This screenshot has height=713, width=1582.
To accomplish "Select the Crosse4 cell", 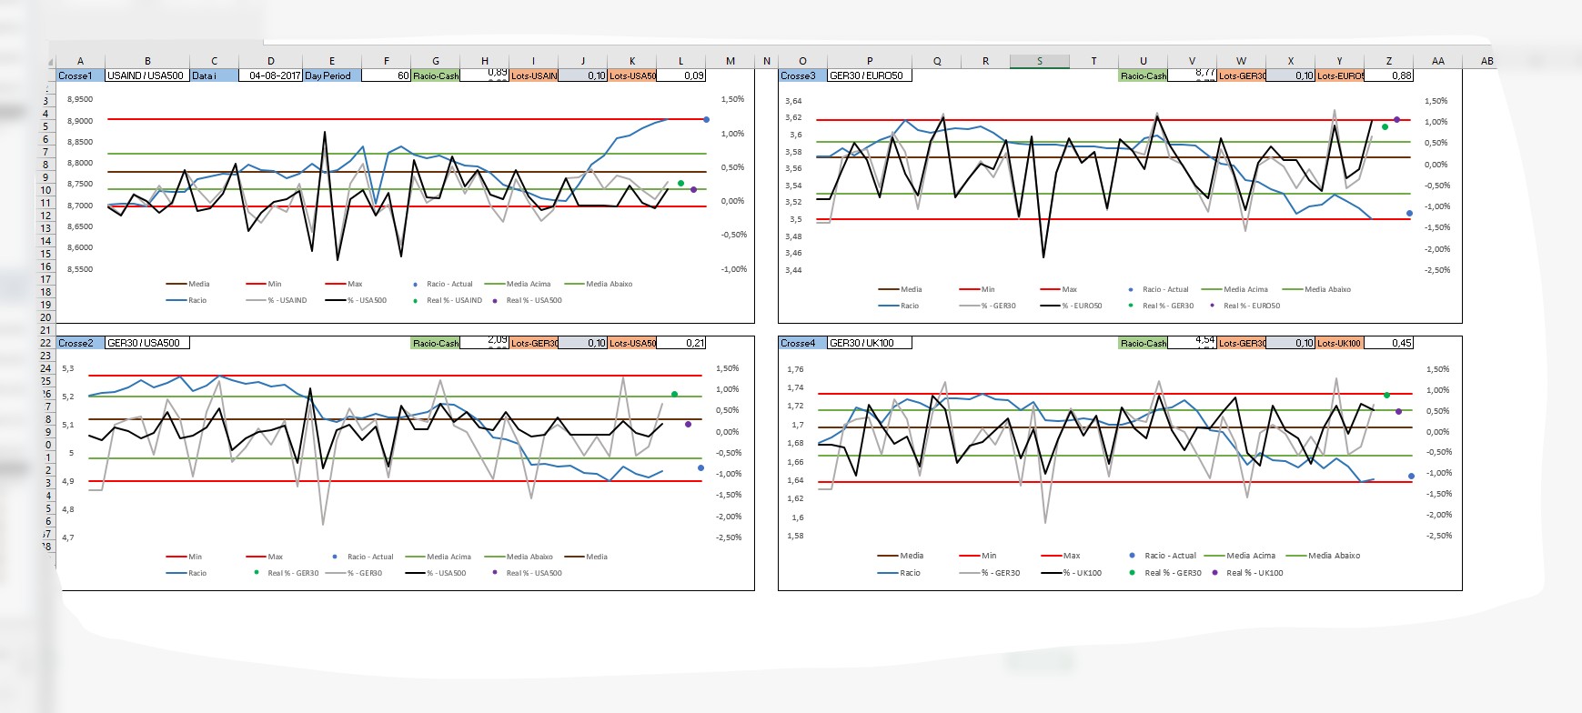I will pos(802,343).
